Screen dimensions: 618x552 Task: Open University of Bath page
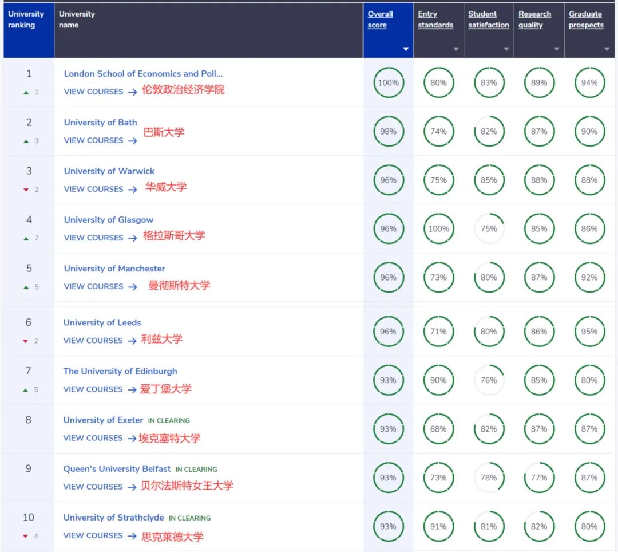101,122
